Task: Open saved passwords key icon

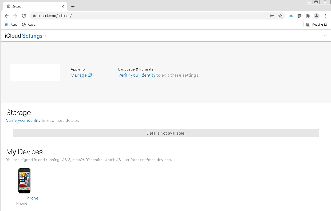Action: [272, 16]
